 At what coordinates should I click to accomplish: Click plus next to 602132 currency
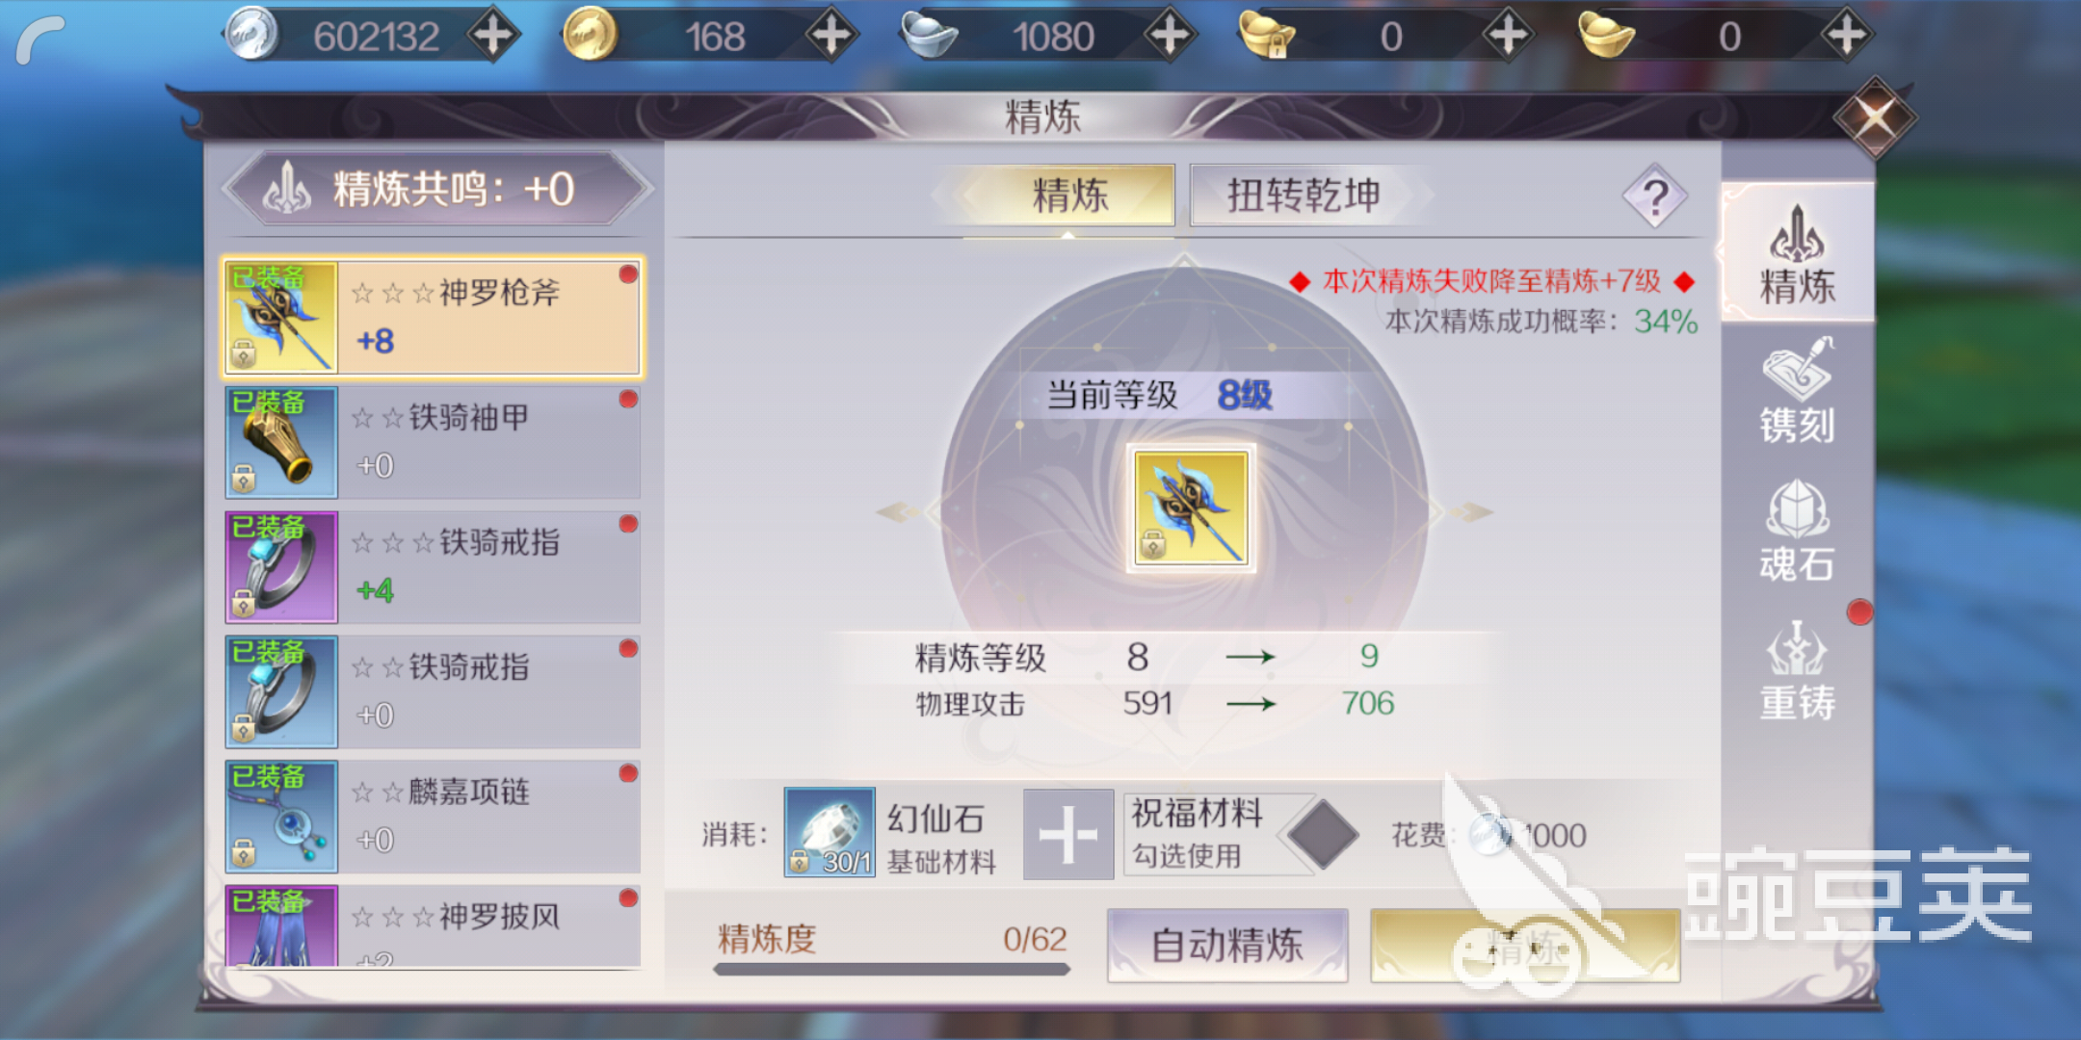[493, 36]
